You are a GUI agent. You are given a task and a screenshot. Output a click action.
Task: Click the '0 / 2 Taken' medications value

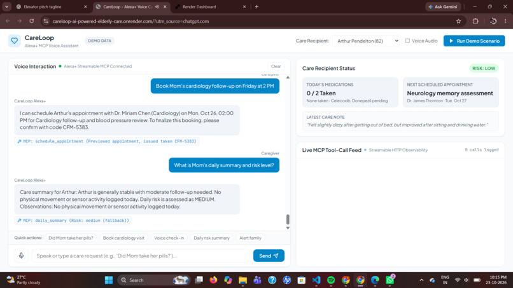(x=321, y=93)
